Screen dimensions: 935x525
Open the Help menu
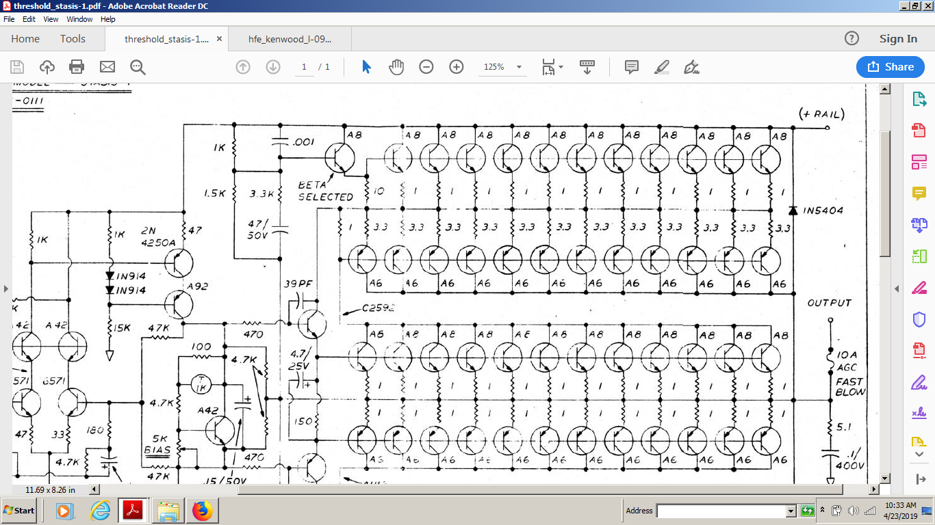pyautogui.click(x=108, y=19)
